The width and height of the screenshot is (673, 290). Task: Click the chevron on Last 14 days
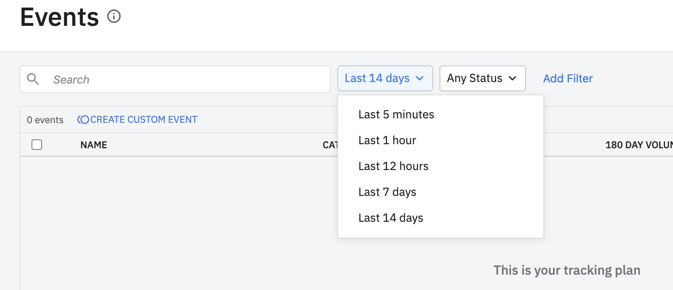click(x=420, y=78)
